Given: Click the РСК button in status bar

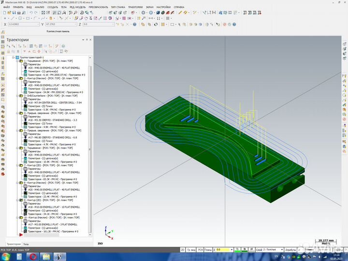Looking at the screenshot, I should coord(201,250).
